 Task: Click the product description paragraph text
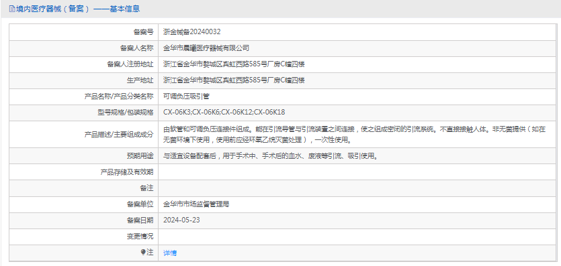[354, 135]
